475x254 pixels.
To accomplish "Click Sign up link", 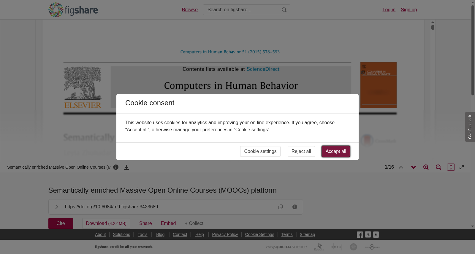I will tap(409, 10).
